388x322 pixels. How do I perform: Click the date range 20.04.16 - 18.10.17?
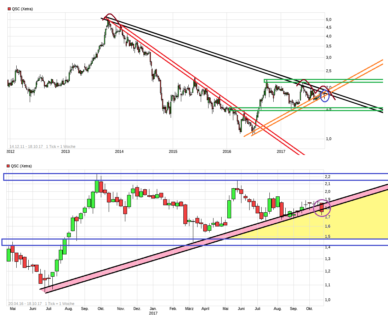pos(25,304)
